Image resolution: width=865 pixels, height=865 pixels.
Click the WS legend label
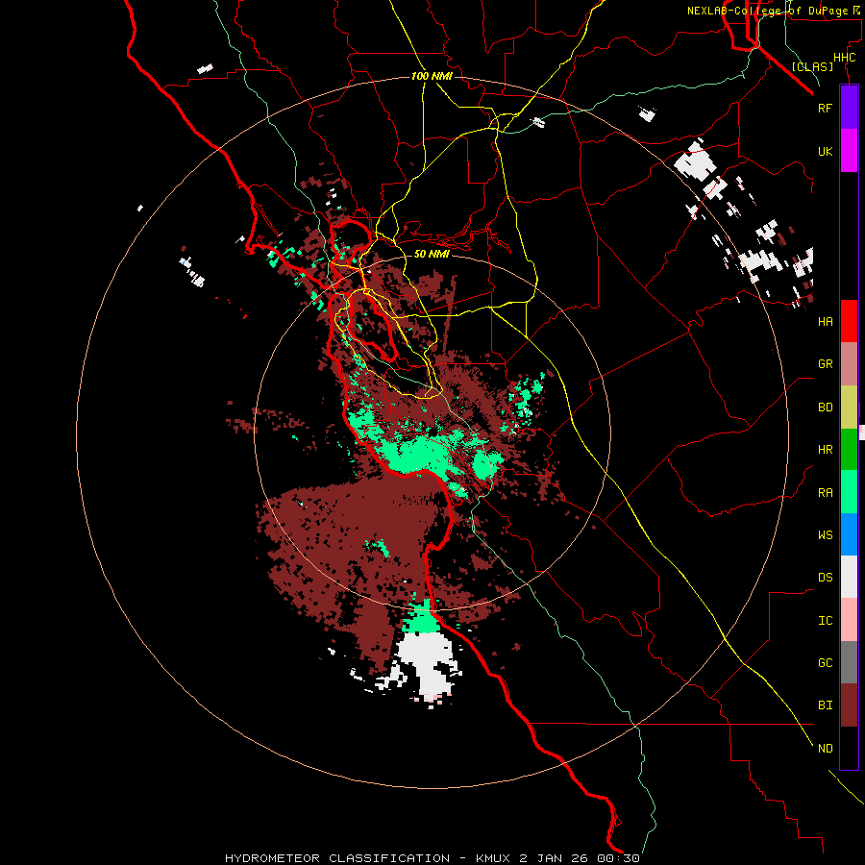click(825, 535)
